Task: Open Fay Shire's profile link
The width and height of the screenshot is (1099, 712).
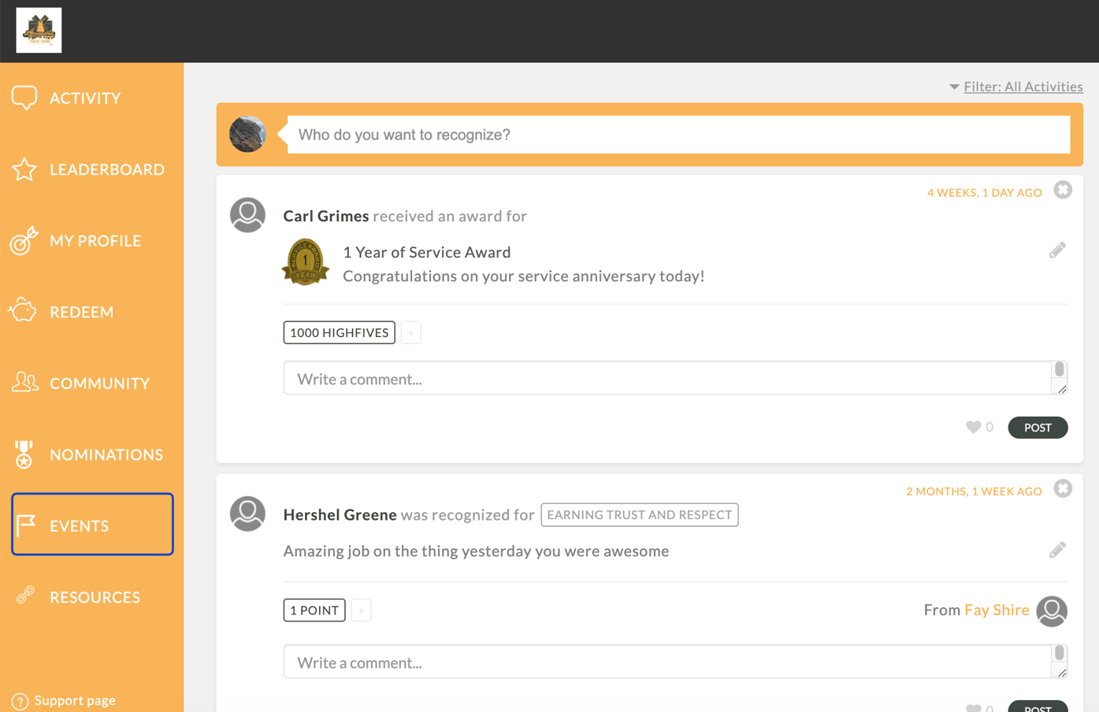Action: point(997,610)
